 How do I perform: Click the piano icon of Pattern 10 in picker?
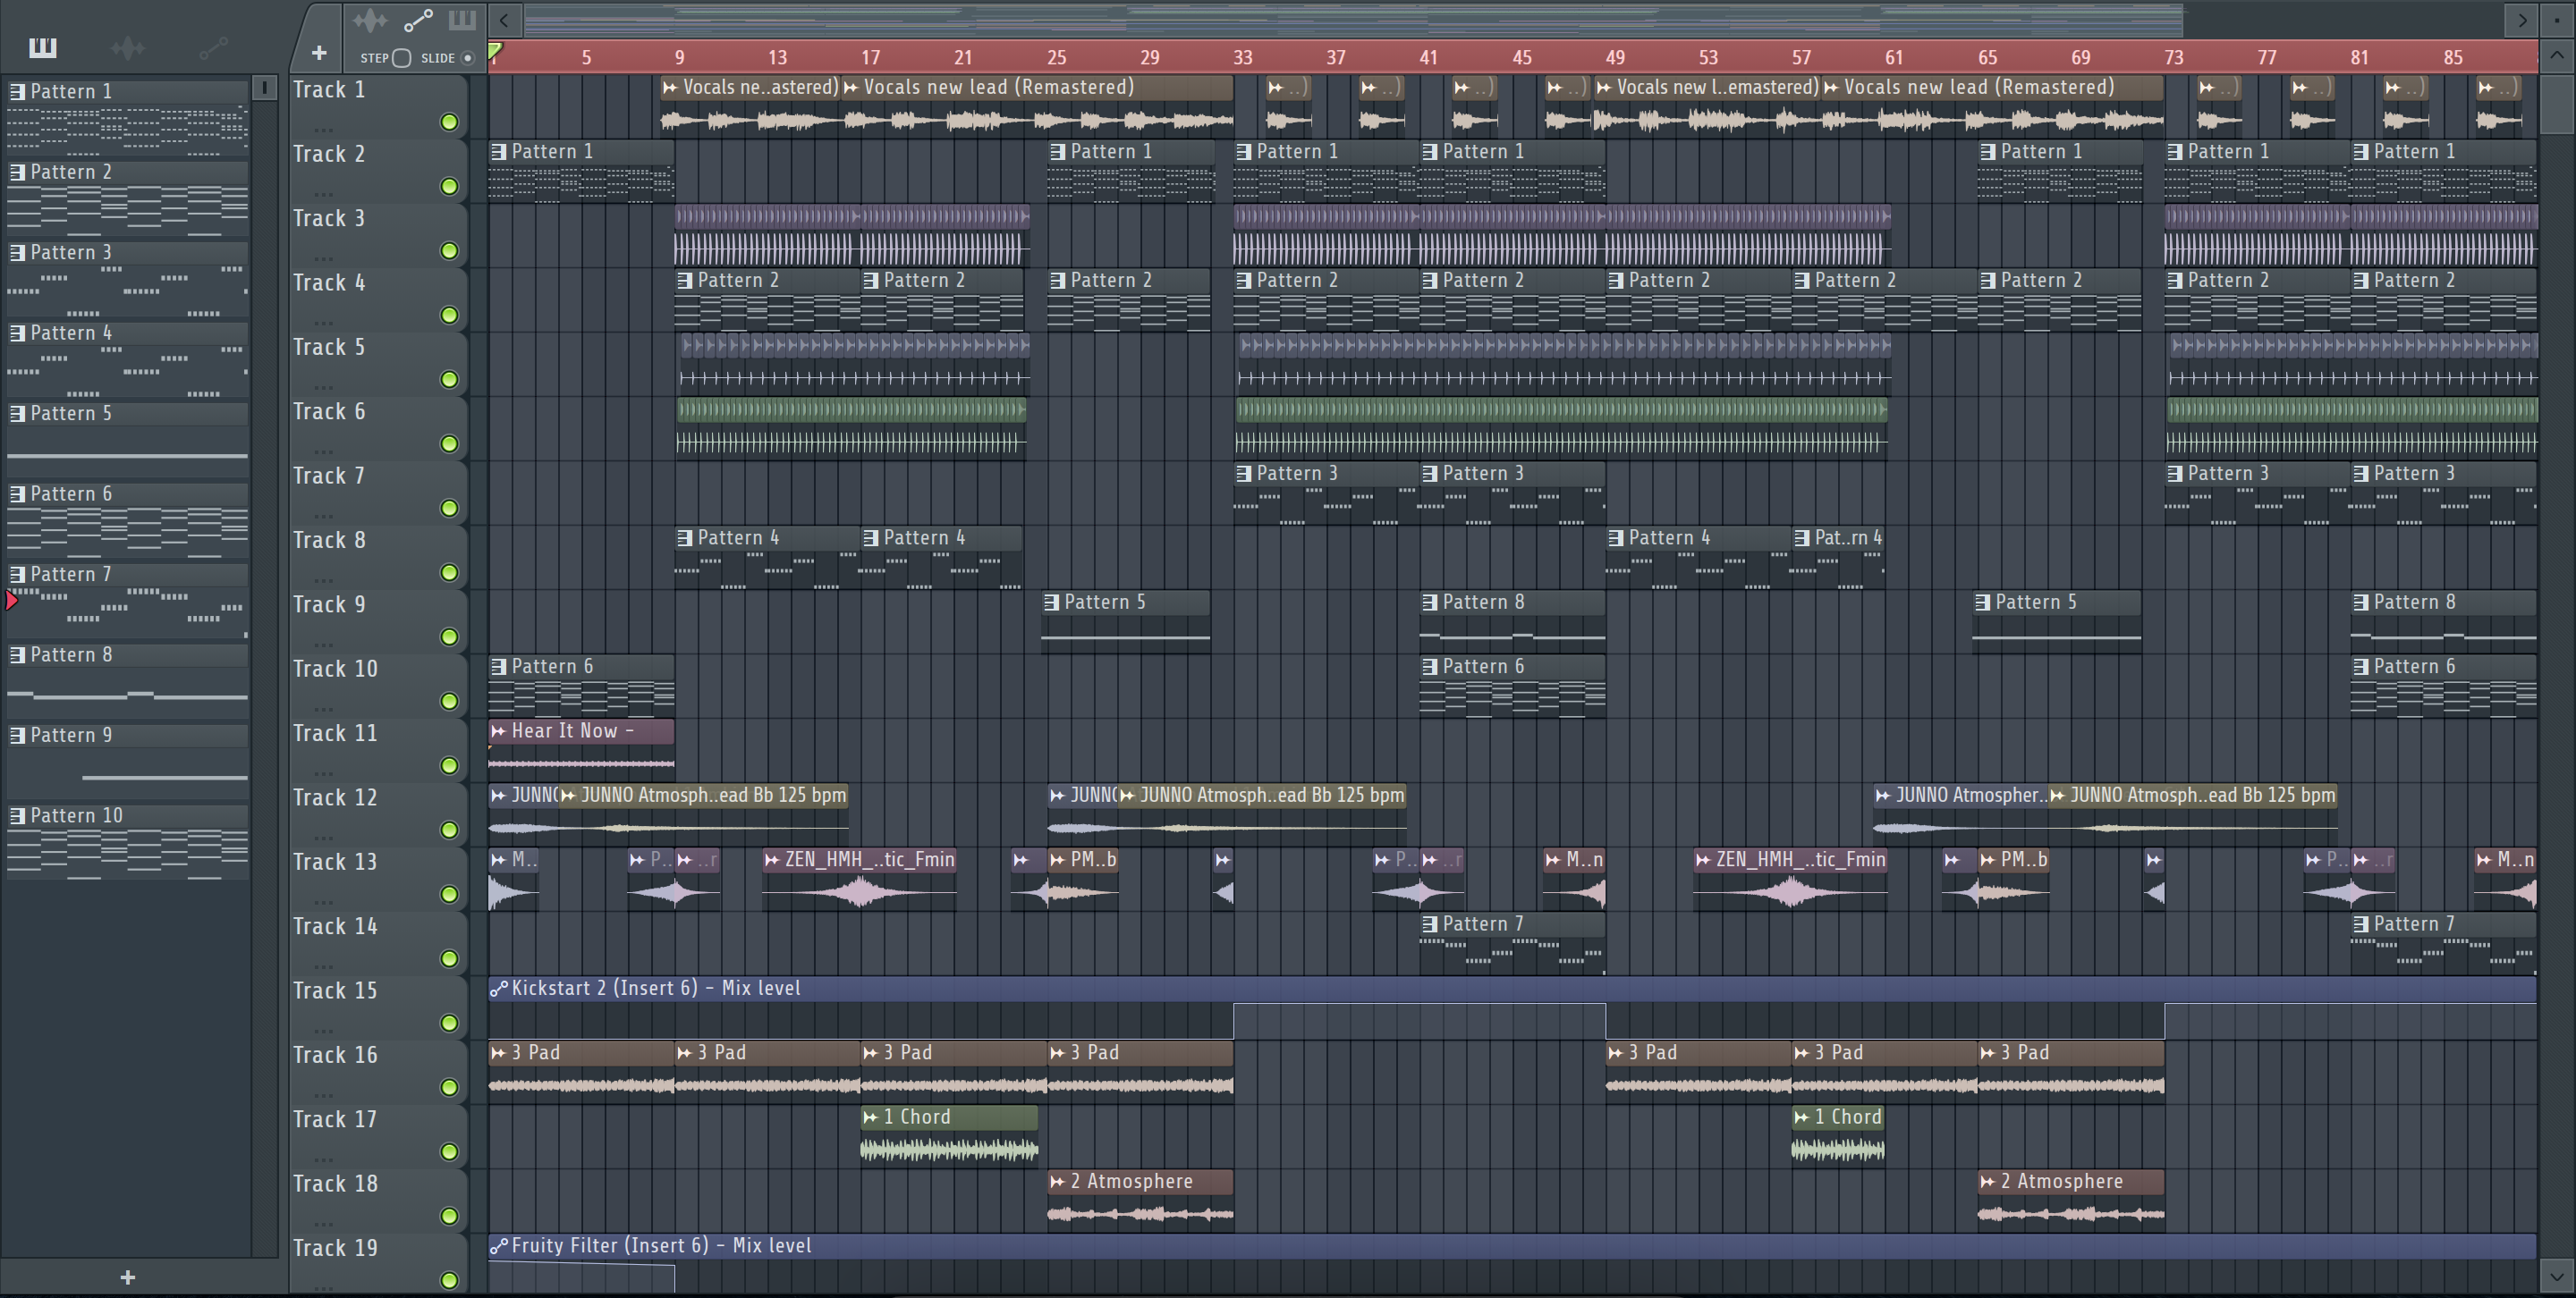17,816
